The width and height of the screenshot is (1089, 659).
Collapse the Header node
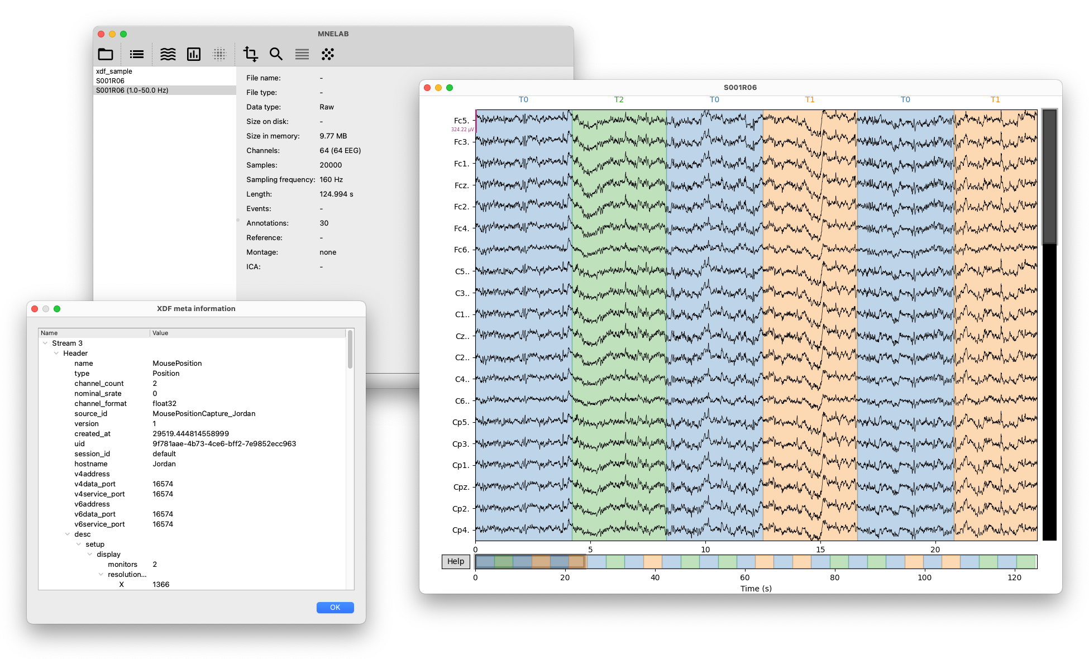[x=56, y=354]
